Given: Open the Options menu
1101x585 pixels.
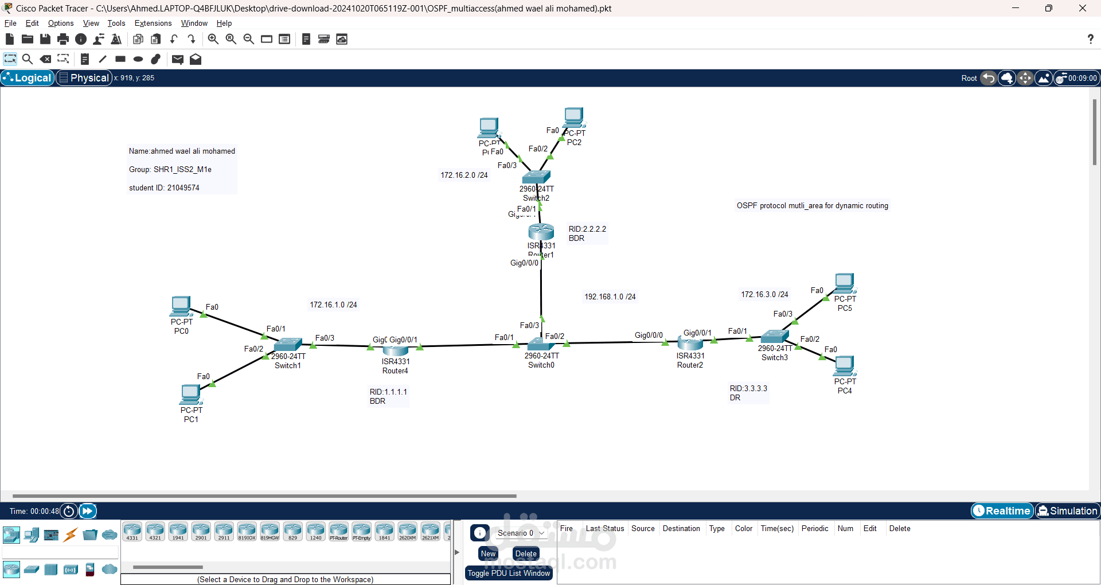Looking at the screenshot, I should [x=61, y=23].
